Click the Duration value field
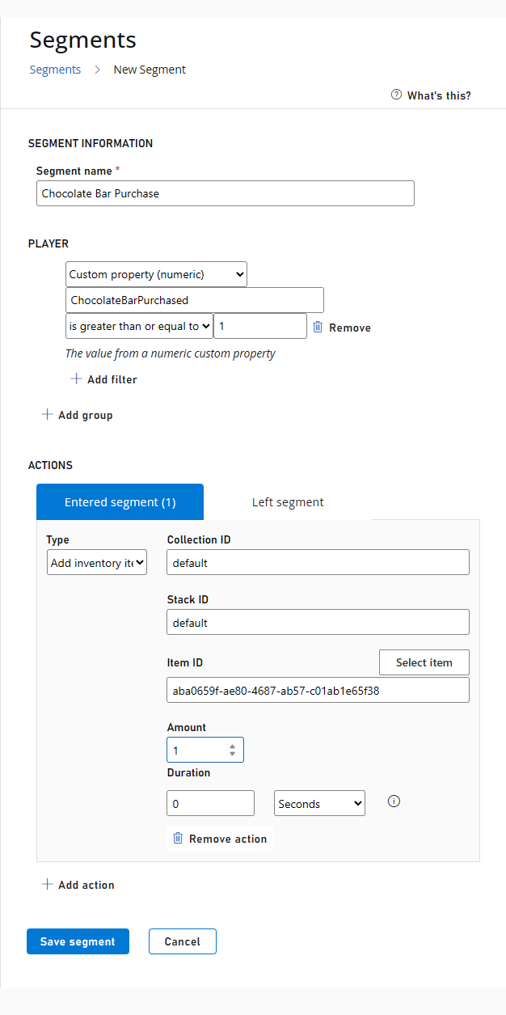 [211, 803]
